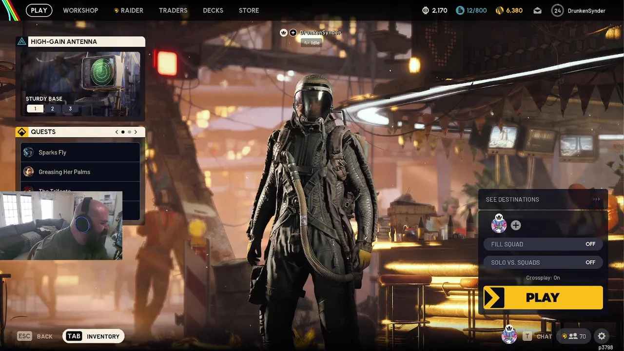Open the Decks tab

(x=213, y=10)
